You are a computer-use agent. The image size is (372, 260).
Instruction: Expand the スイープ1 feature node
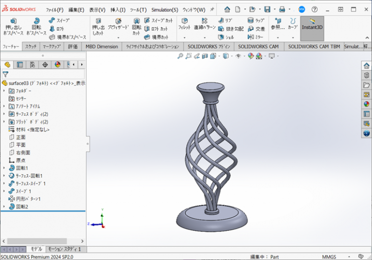click(x=5, y=191)
